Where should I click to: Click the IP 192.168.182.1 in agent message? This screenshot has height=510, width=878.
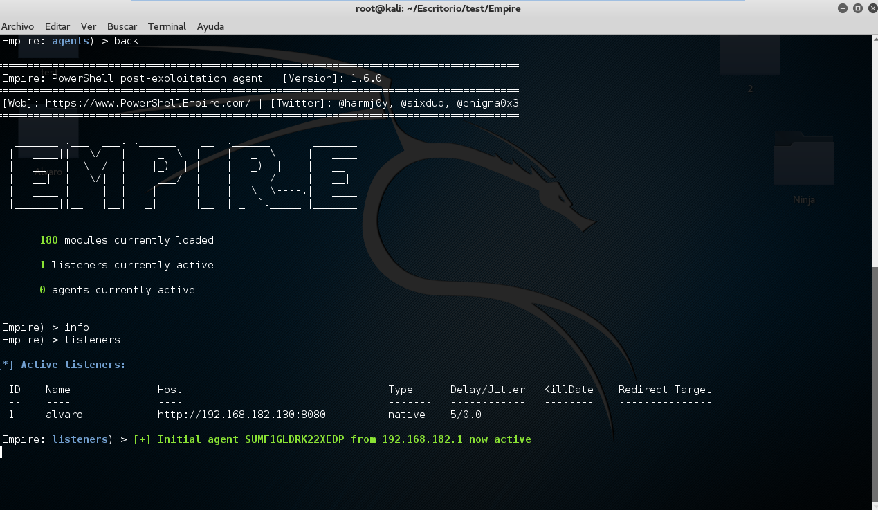tap(423, 439)
